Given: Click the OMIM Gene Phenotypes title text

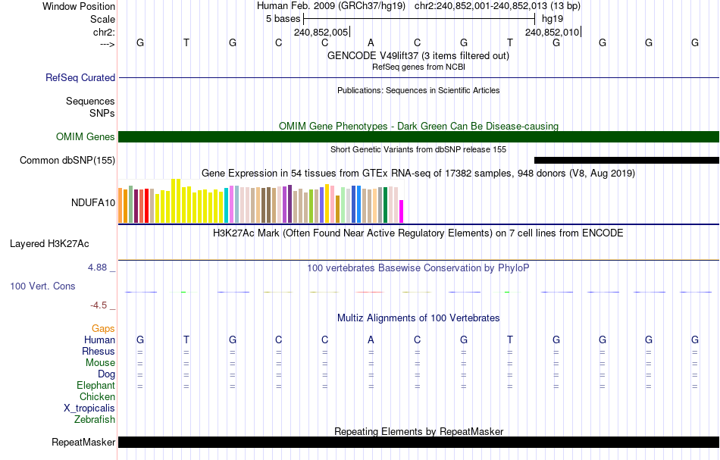Looking at the screenshot, I should click(419, 126).
